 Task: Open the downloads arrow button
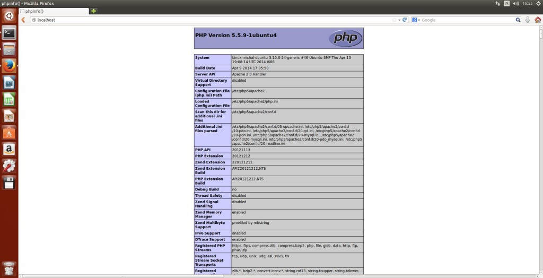pyautogui.click(x=528, y=20)
